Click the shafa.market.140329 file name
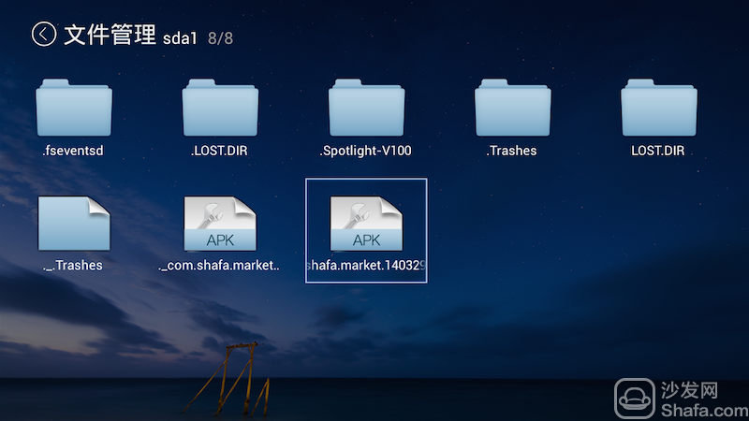 [x=366, y=266]
